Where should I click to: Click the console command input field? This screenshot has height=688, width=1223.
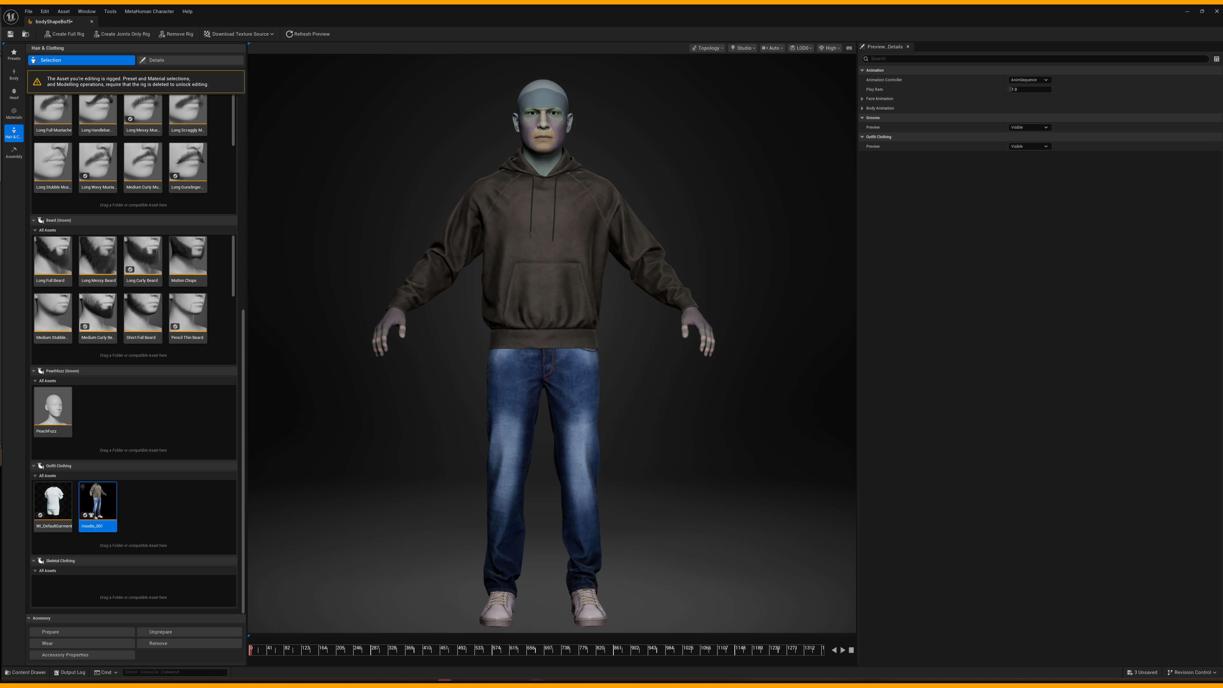point(175,672)
